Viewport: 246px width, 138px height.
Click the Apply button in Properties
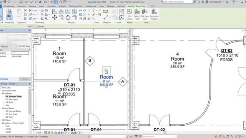click(x=25, y=79)
